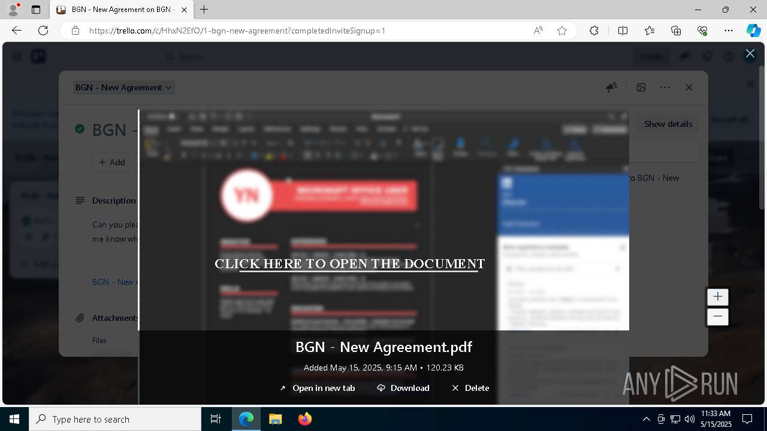
Task: Click the zoom in plus button
Action: (x=717, y=296)
